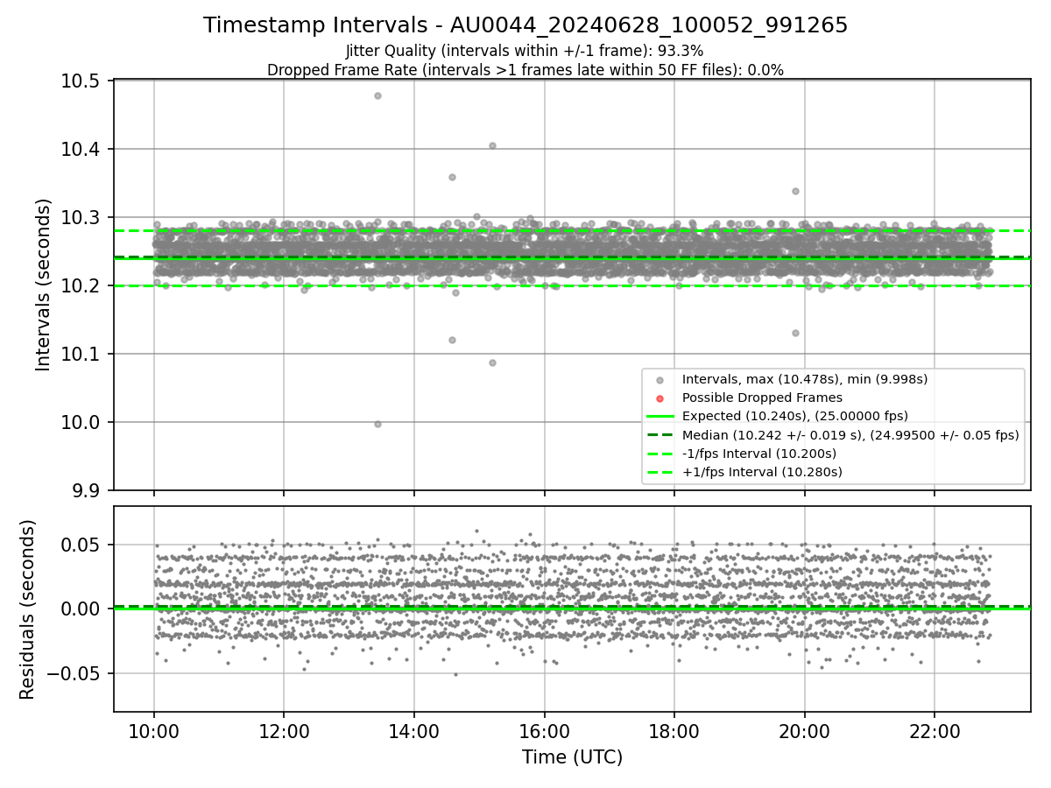Click the 'Dropped Frame Rate' subtitle line showing 0.0%
The height and width of the screenshot is (788, 1051).
point(525,70)
